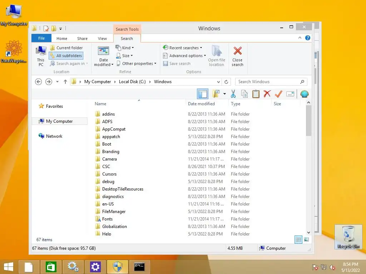Go up one folder level

click(x=65, y=82)
